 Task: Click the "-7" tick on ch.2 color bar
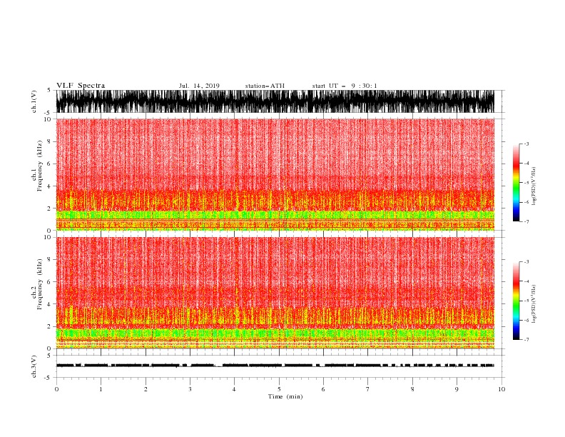(x=526, y=340)
